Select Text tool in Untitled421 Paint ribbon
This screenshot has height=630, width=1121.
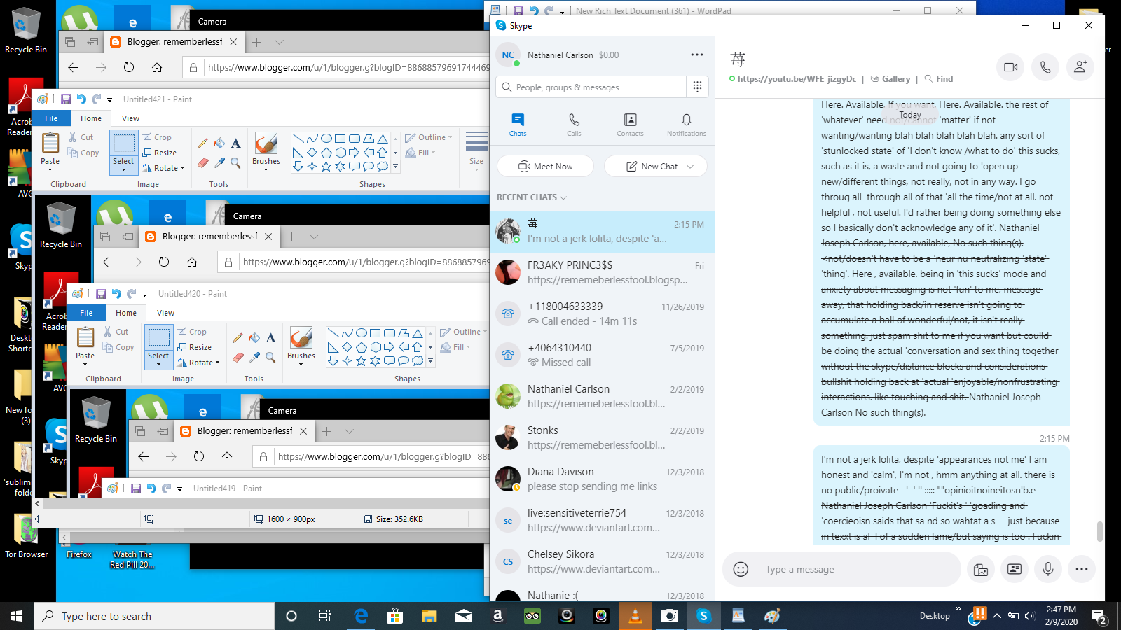coord(236,143)
